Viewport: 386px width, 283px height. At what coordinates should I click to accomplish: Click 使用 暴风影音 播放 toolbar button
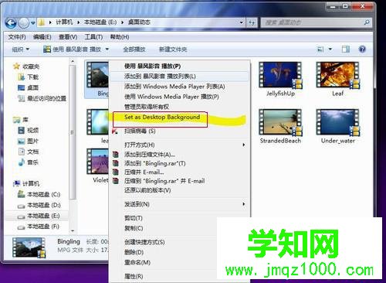point(72,49)
